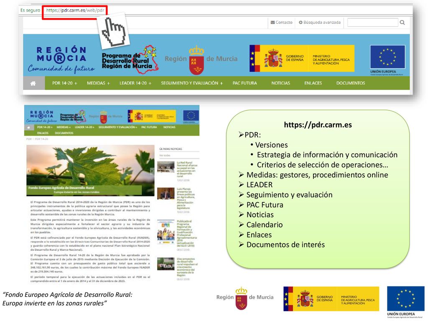Open the Contacto link at the top
This screenshot has height=321, width=428.
tap(281, 23)
